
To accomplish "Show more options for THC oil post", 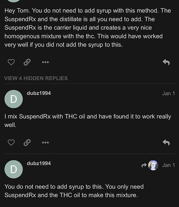I will 45,142.
